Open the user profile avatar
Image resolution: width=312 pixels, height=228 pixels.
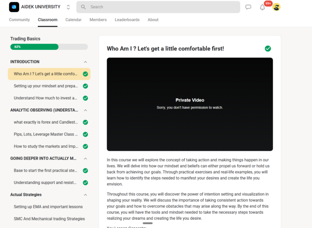[x=276, y=7]
